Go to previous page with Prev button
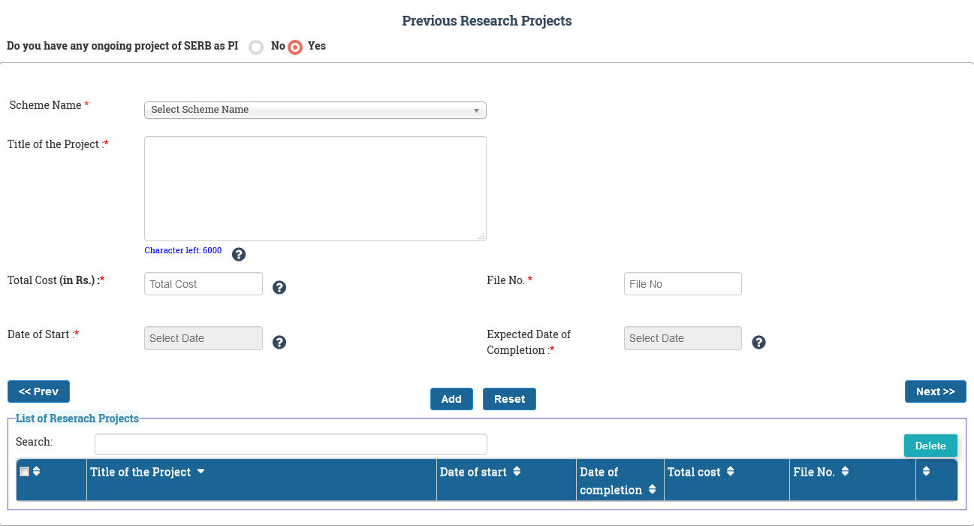 [x=38, y=391]
